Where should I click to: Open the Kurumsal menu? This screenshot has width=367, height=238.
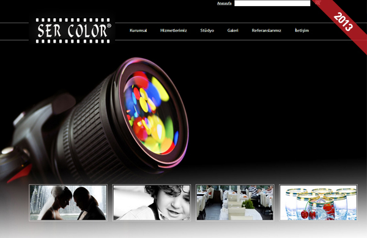pos(138,31)
